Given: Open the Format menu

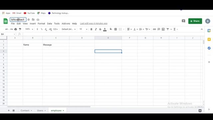Looking at the screenshot, I should coord(41,24).
